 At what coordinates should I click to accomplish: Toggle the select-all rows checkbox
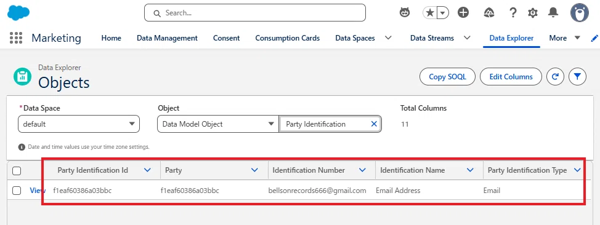(17, 171)
